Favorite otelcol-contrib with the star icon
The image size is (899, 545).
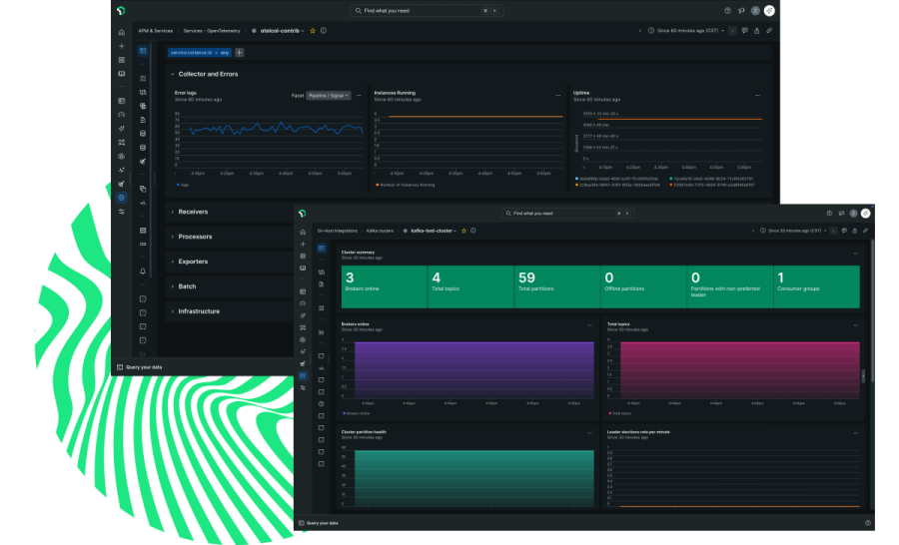coord(313,31)
